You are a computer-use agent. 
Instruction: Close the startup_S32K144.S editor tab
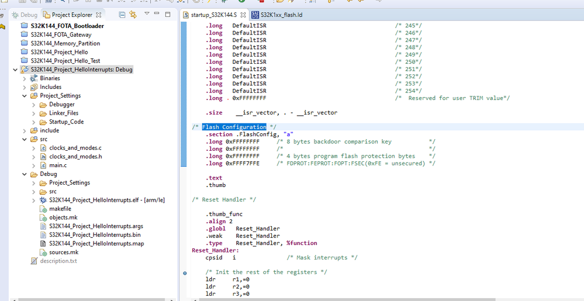pyautogui.click(x=243, y=15)
